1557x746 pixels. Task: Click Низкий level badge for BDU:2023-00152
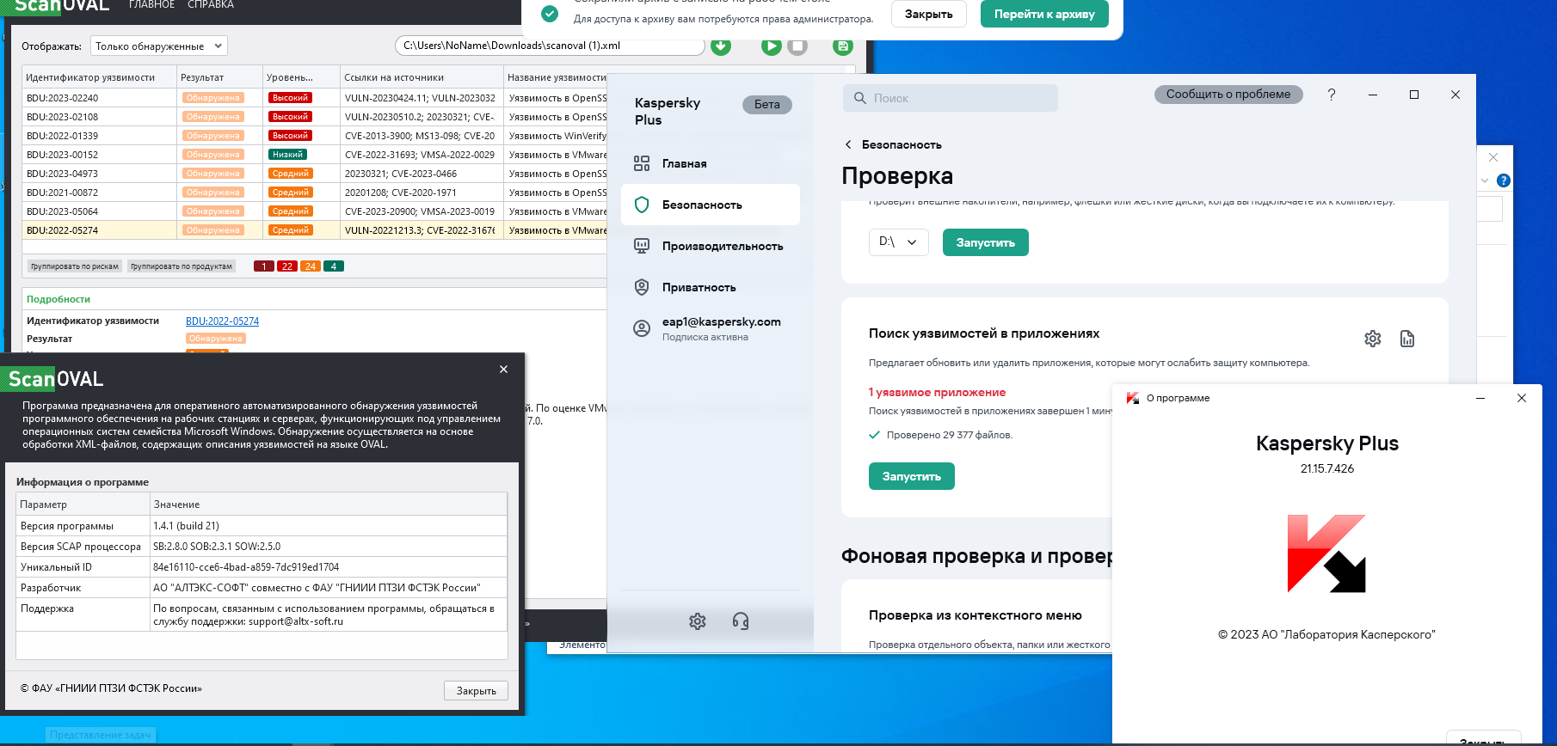(287, 155)
